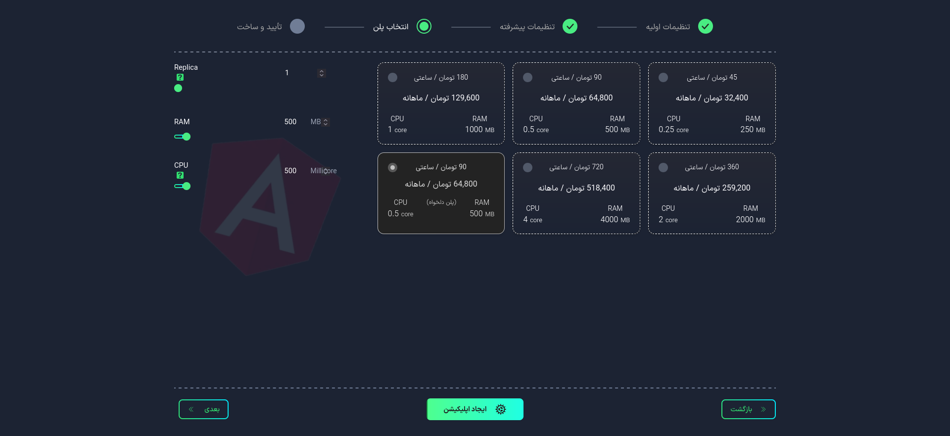Click the 32,400 toman monthly price text
This screenshot has width=950, height=436.
tap(712, 98)
